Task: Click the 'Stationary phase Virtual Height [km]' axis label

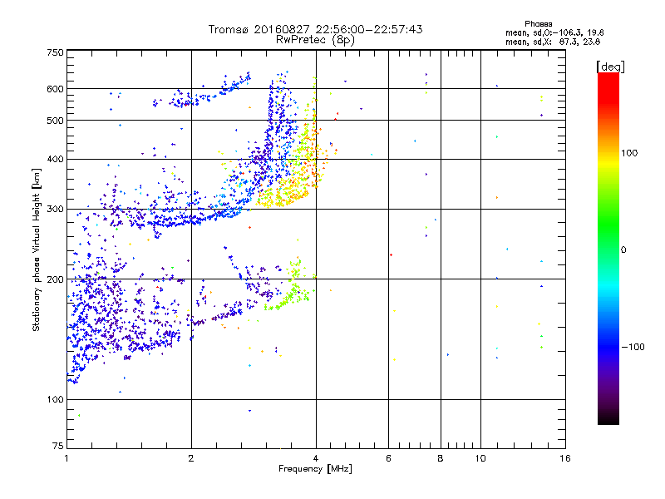Action: [36, 250]
